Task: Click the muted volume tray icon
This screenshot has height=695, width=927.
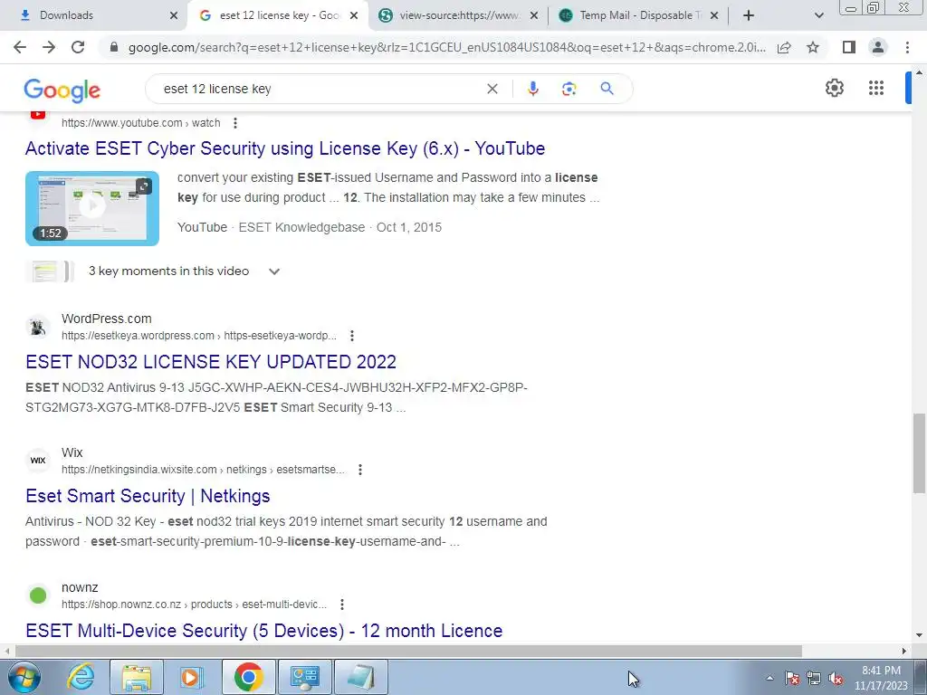Action: point(836,678)
